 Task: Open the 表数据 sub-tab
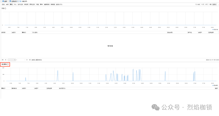point(53,5)
